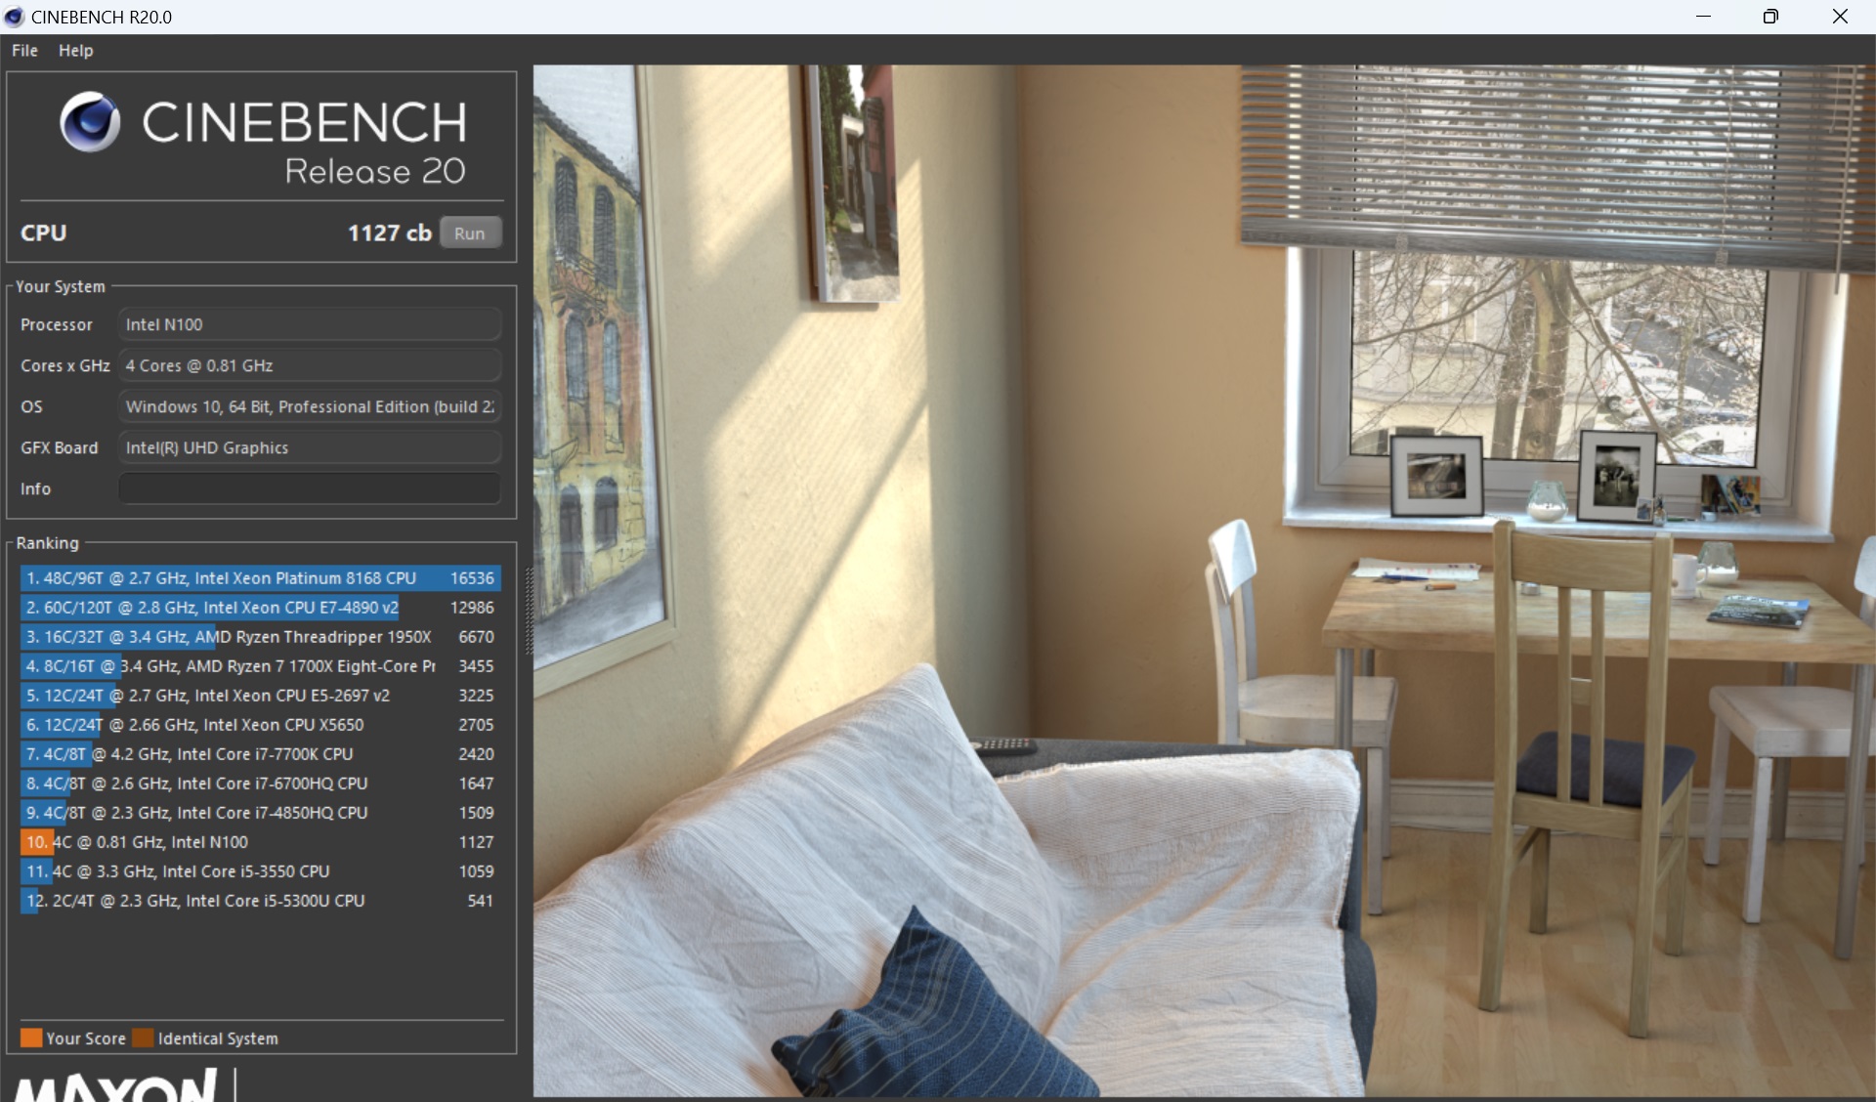Click the OS field with Windows 10
Screen dimensions: 1876x1102
coord(309,406)
